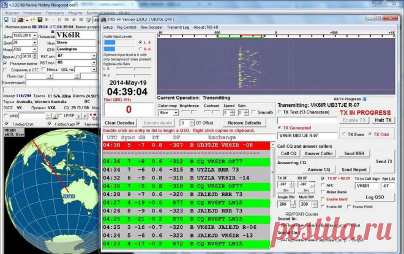
Task: Toggle the Enable Multi checkbox
Action: pos(323,199)
